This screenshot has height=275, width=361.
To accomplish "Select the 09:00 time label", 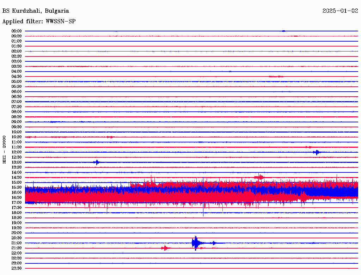I will (17, 122).
